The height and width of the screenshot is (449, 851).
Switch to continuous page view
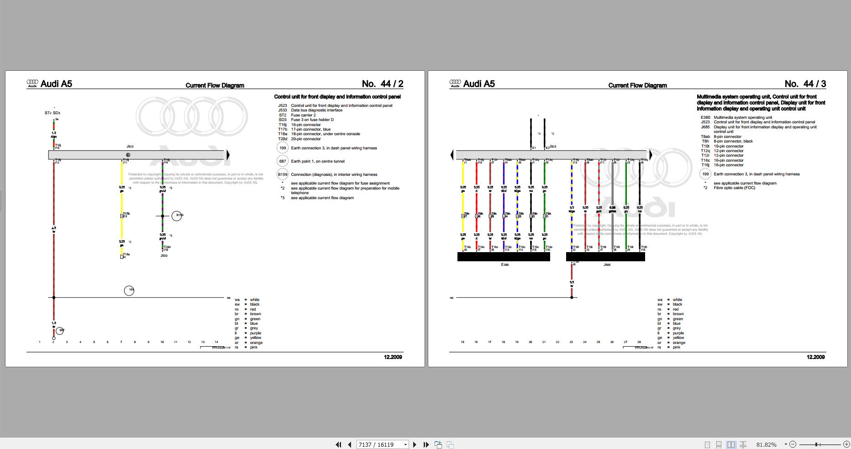click(x=719, y=444)
